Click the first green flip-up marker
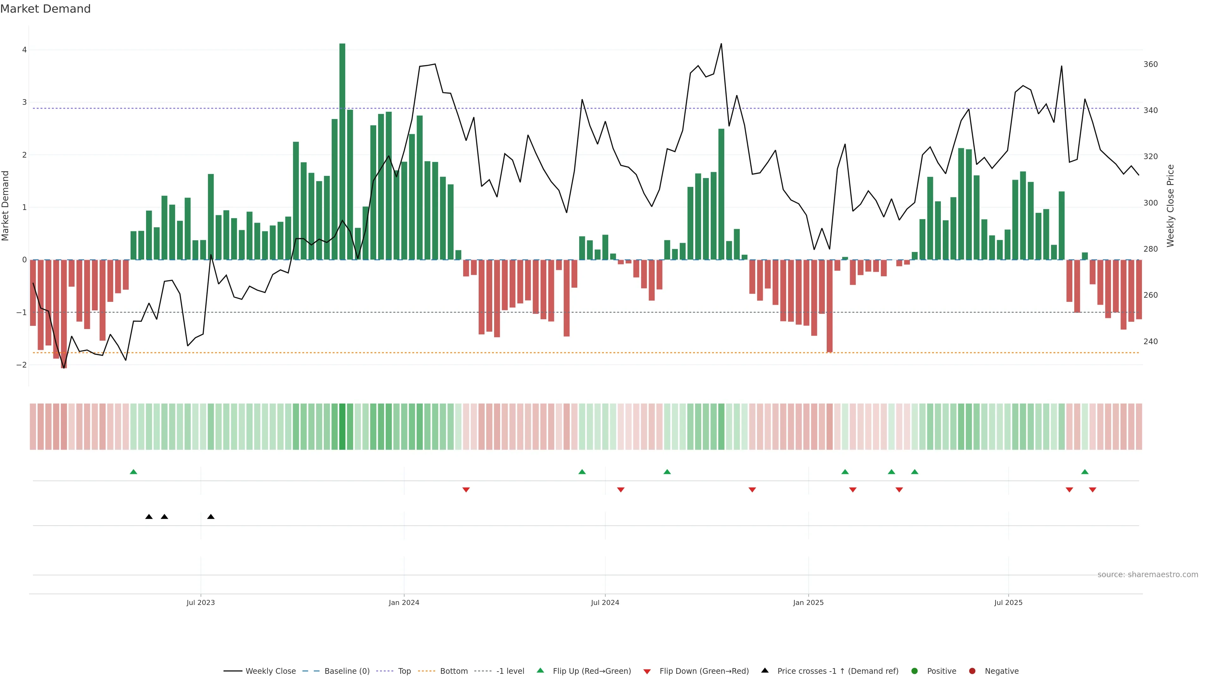Screen dimensions: 1214x682 pos(133,472)
